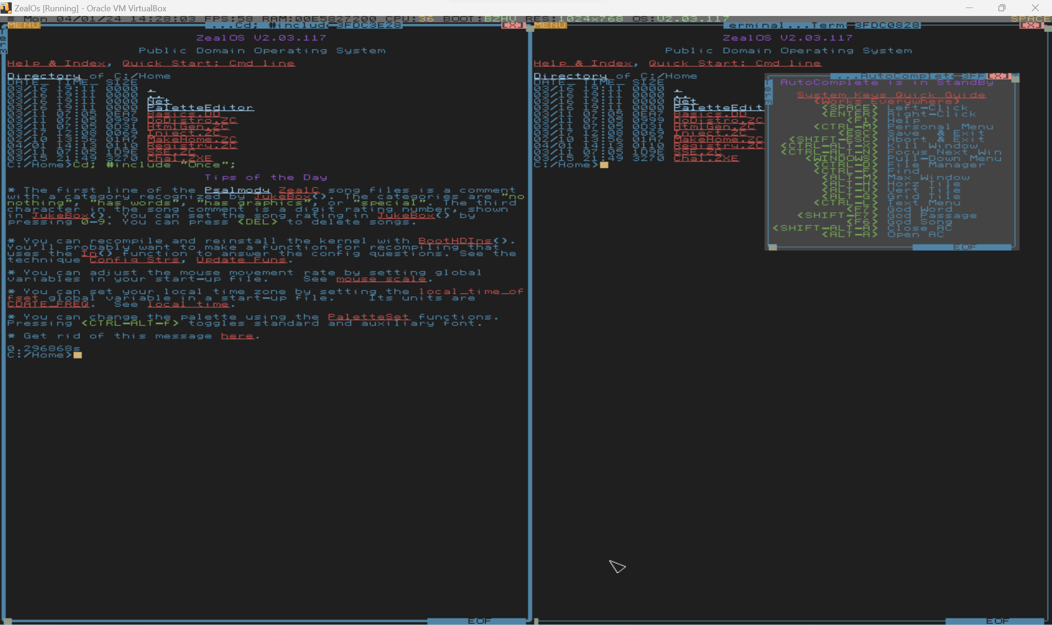
Task: Click 'here' link to remove tips message
Action: (237, 336)
